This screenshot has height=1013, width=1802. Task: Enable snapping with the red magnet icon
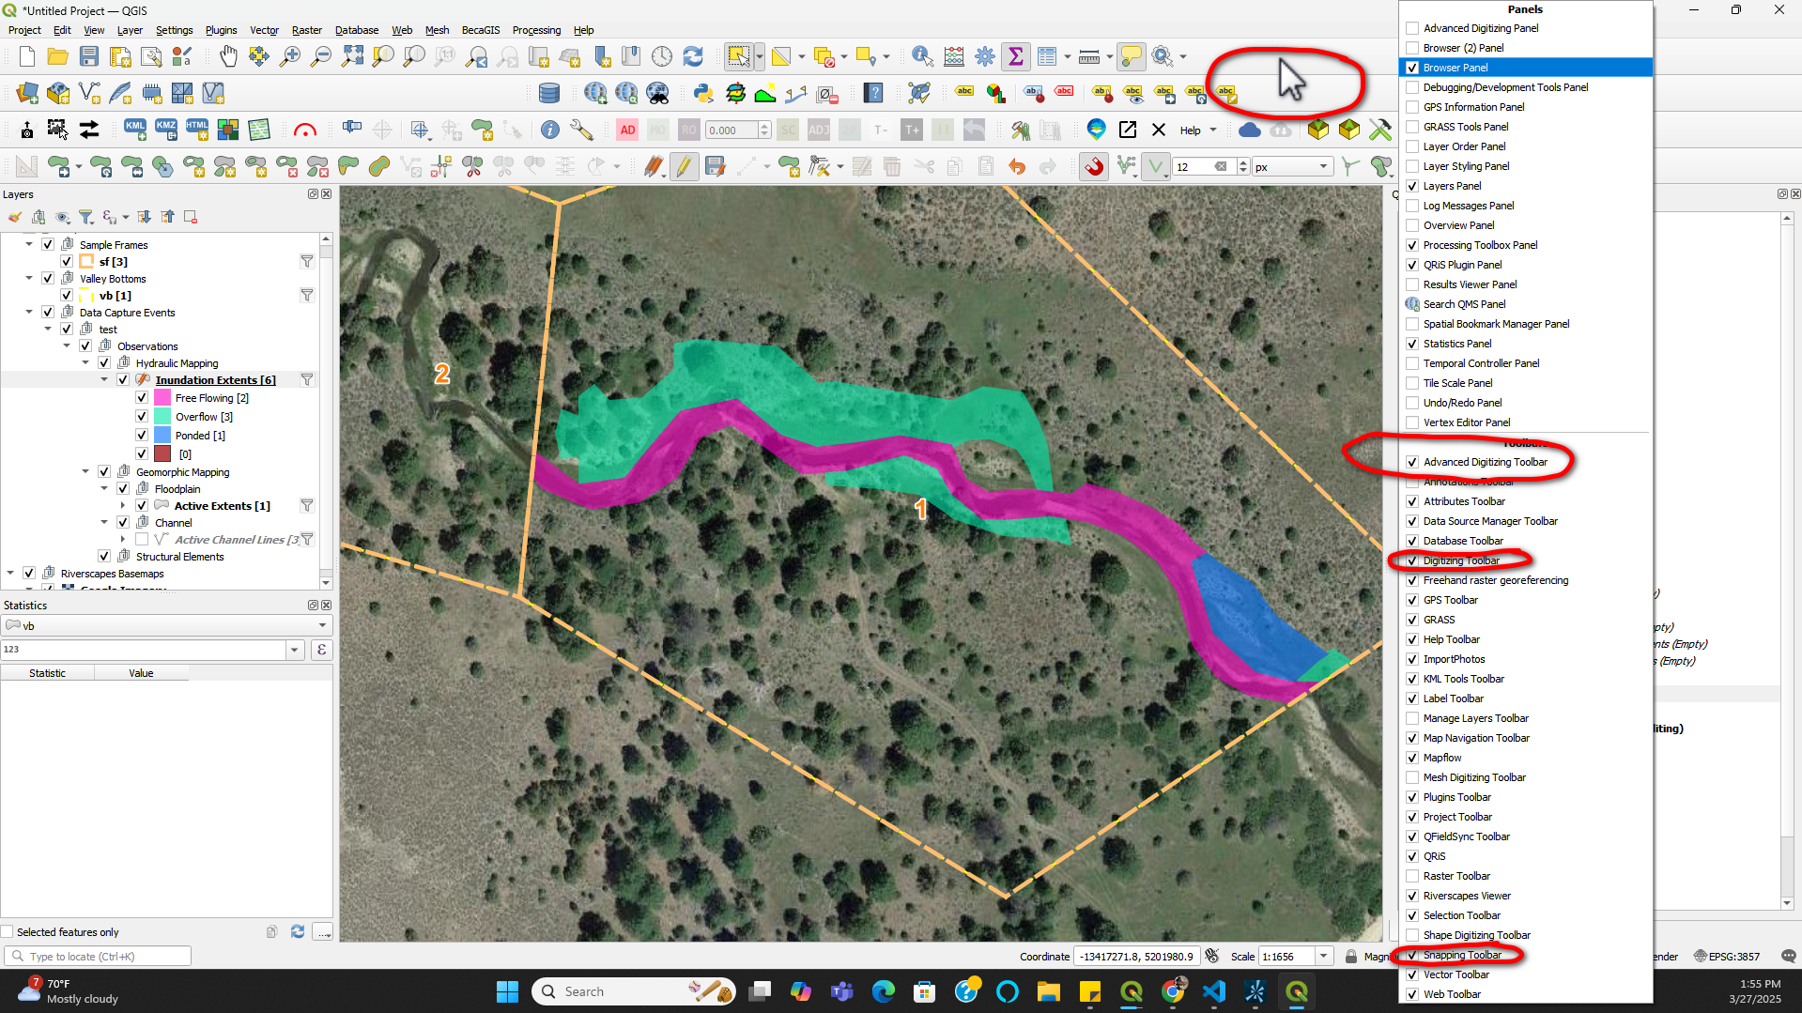click(x=1094, y=167)
